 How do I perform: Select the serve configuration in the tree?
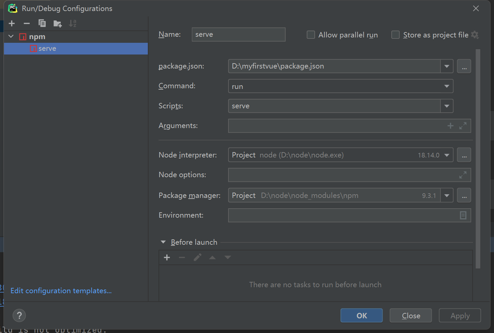76,48
